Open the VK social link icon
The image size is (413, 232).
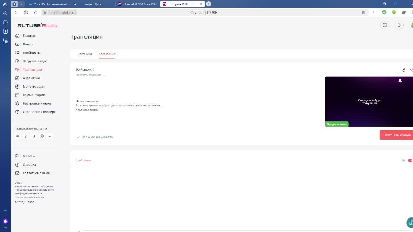(18, 136)
